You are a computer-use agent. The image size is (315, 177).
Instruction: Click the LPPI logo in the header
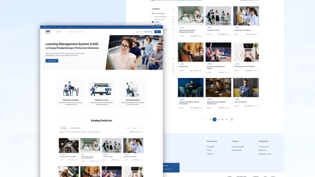pyautogui.click(x=48, y=32)
